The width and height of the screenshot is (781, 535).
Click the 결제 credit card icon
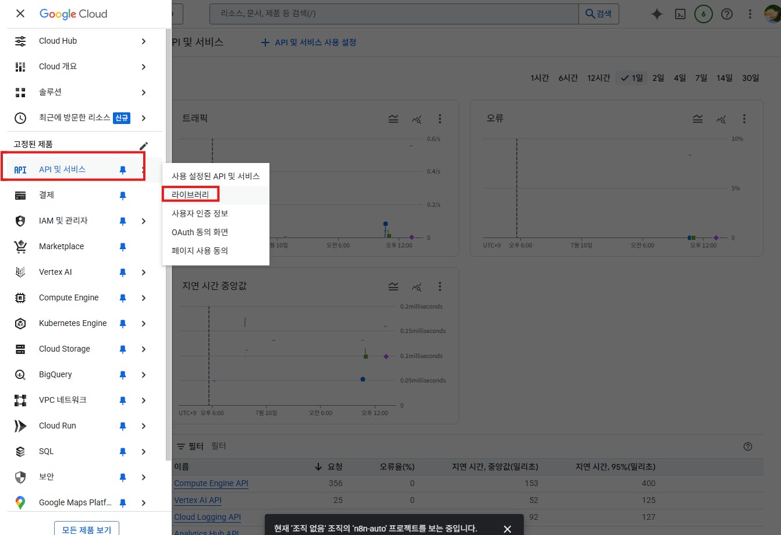tap(20, 196)
